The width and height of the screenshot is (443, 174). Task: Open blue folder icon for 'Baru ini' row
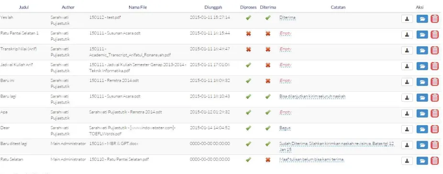point(422,82)
